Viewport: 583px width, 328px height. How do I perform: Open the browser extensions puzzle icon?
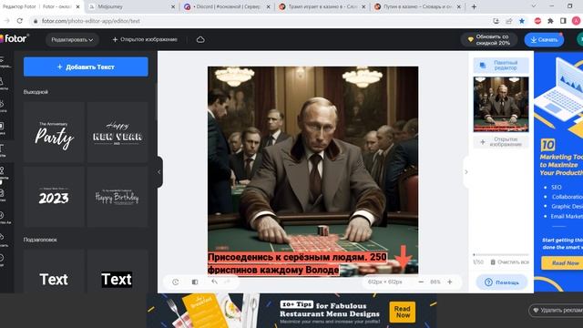click(550, 21)
